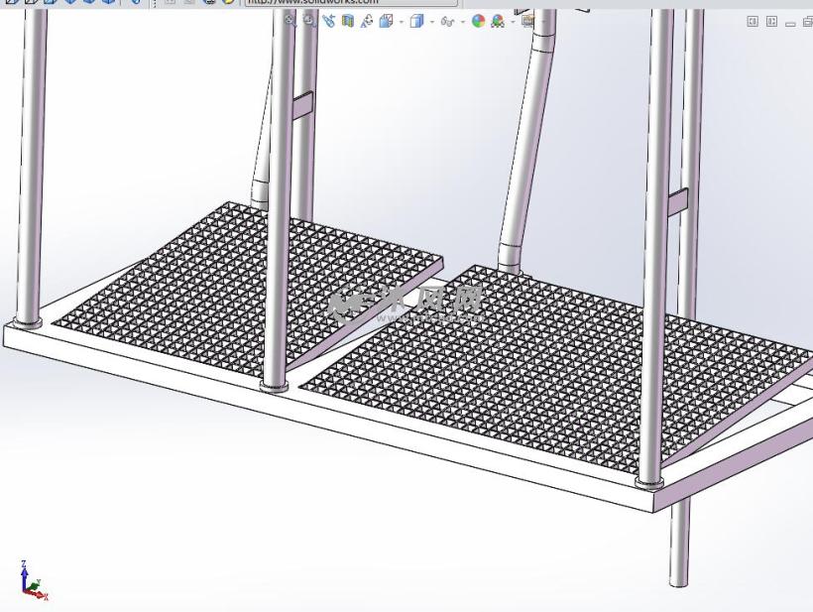The width and height of the screenshot is (813, 612).
Task: Expand the Hide/Show Items dropdown arrow
Action: [x=461, y=20]
